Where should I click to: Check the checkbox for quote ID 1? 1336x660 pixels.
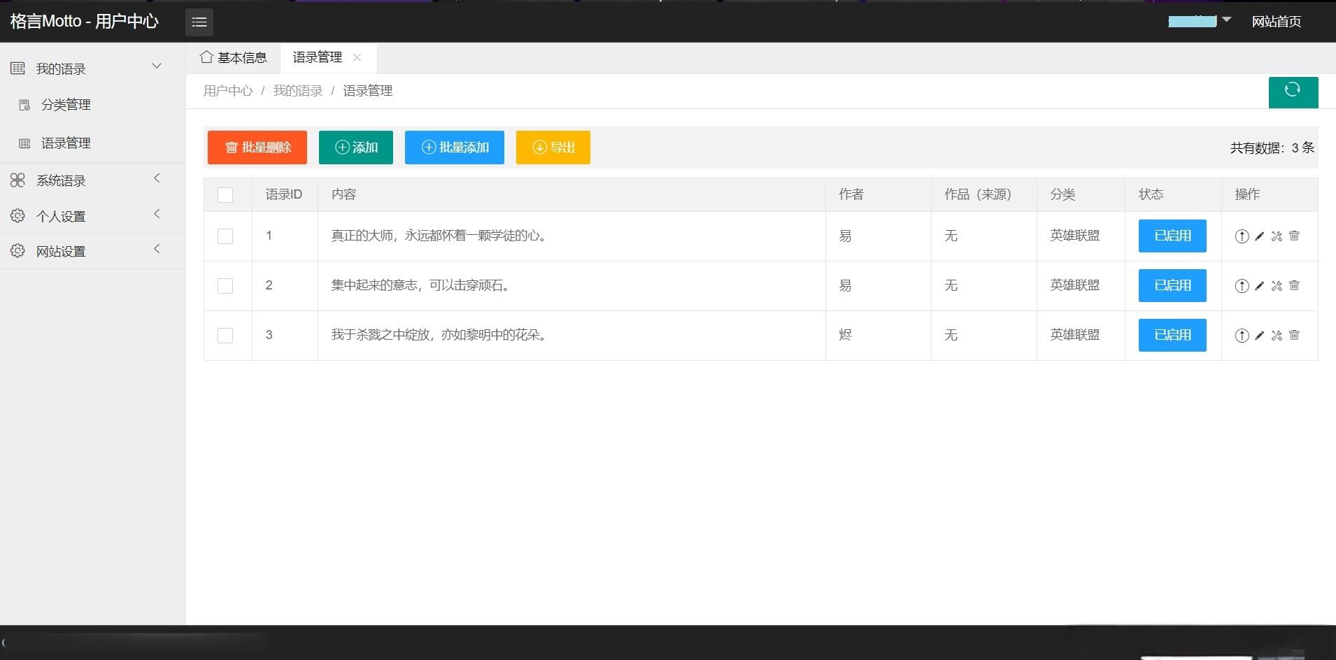click(225, 236)
